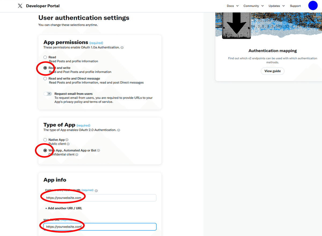Select the Read permission radio button
The height and width of the screenshot is (236, 322).
click(45, 57)
